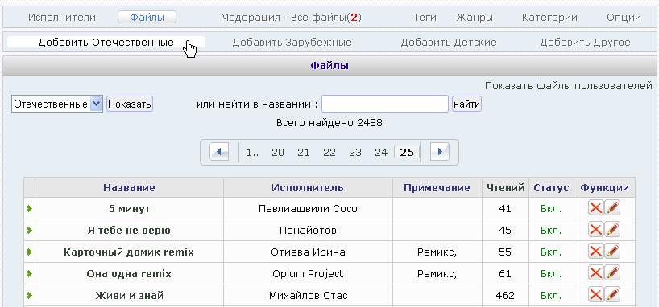Focus the "найти в названии" search field
This screenshot has height=307, width=659.
[385, 104]
